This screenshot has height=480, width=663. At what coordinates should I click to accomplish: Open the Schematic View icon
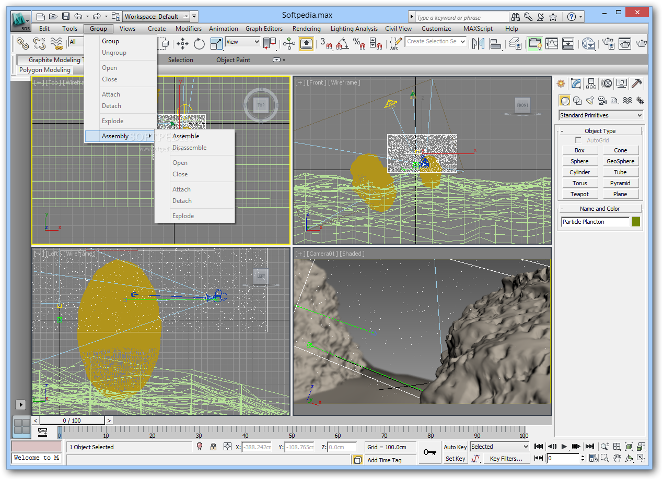pyautogui.click(x=568, y=43)
